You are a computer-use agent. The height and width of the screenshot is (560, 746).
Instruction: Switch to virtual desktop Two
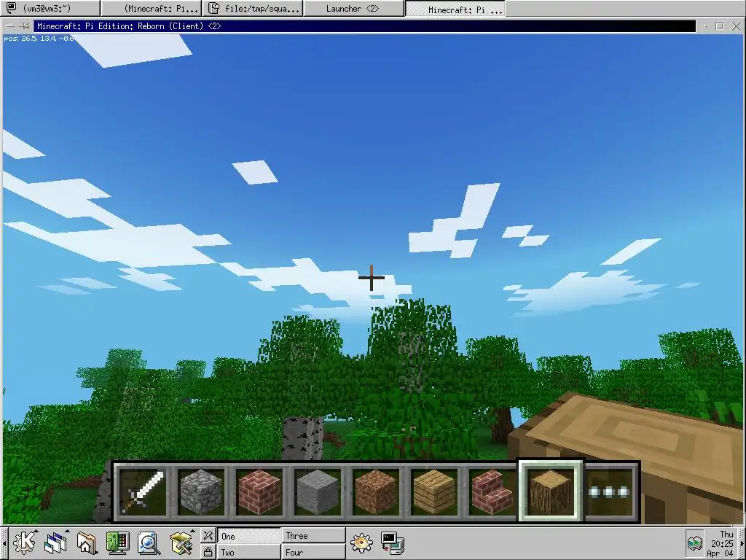(248, 553)
